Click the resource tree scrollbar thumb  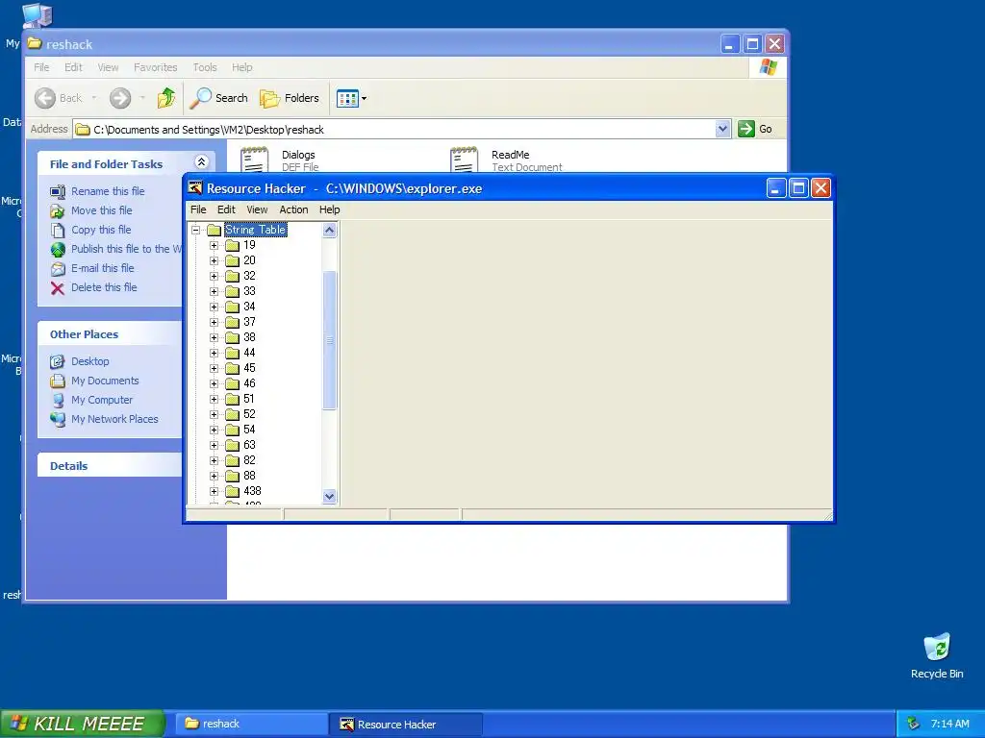coord(329,340)
